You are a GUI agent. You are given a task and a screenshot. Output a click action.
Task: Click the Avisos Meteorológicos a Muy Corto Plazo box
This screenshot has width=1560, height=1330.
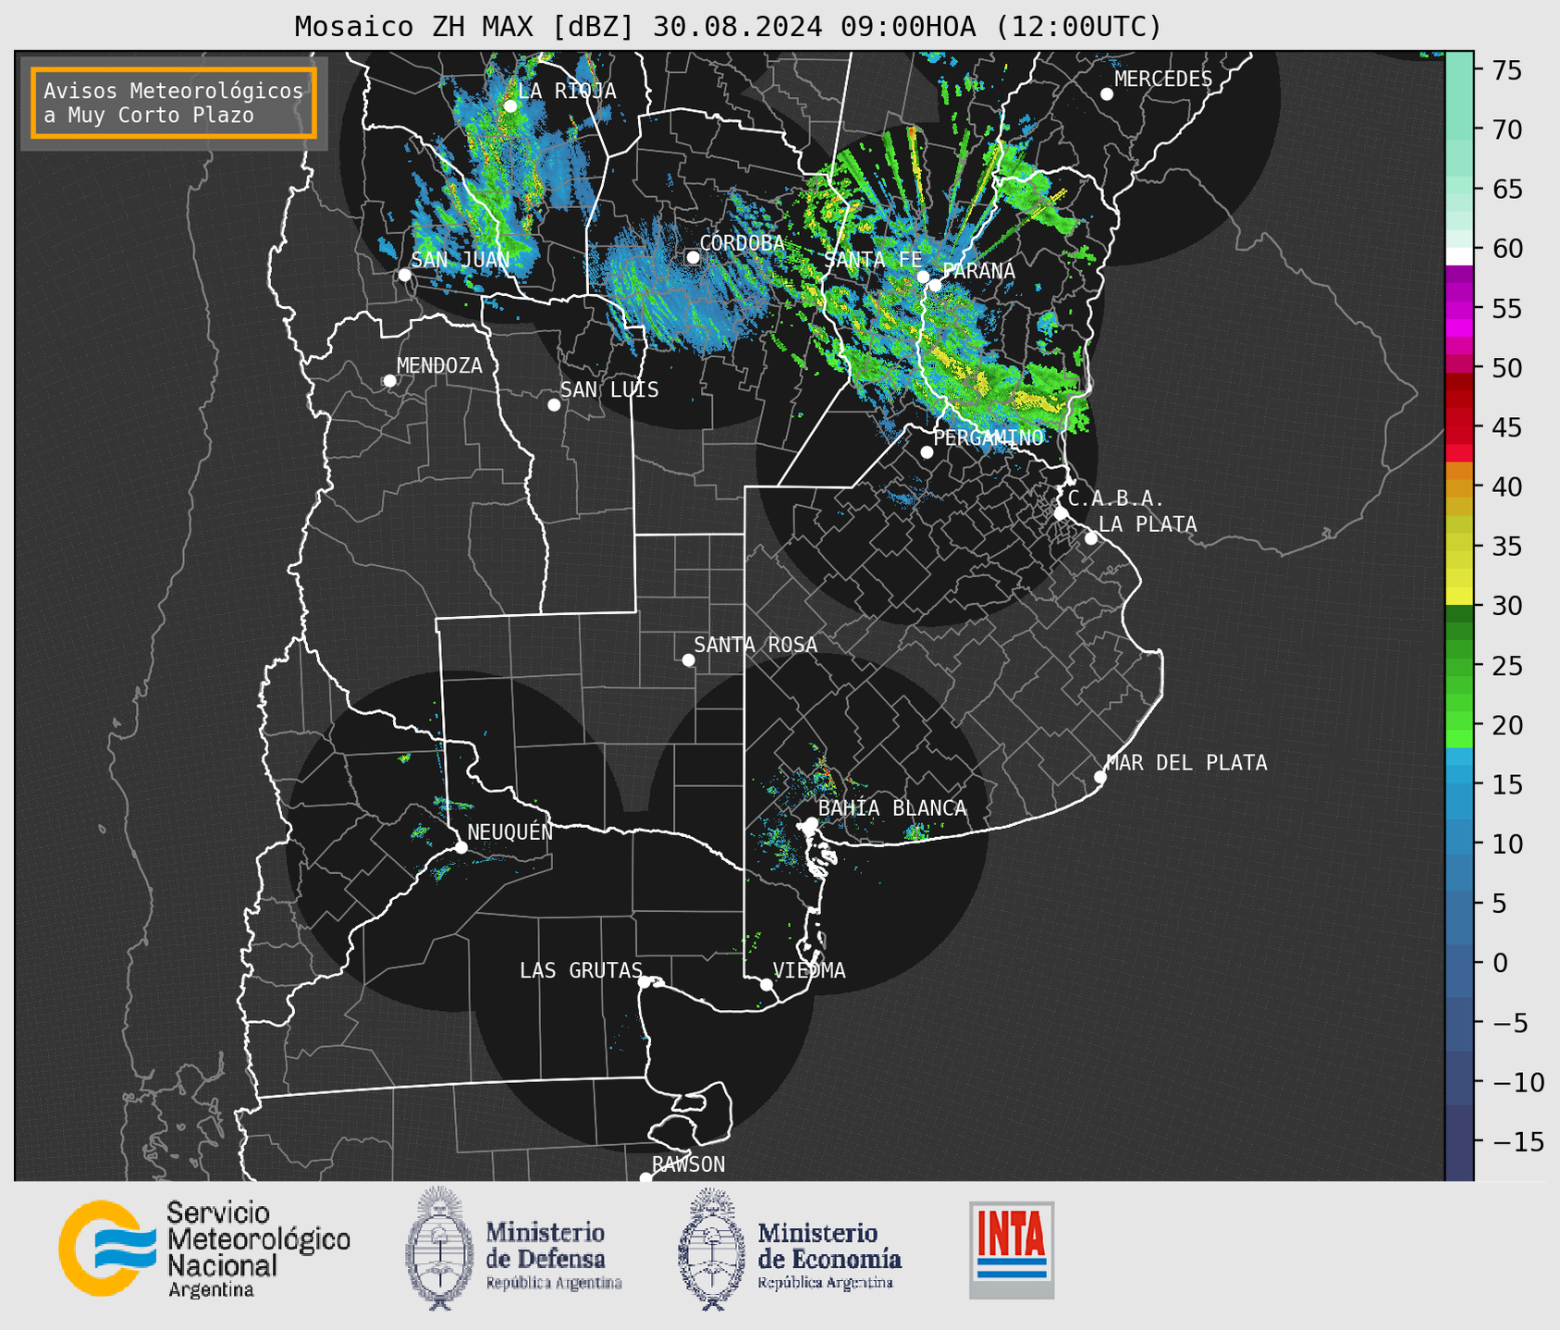pos(174,103)
